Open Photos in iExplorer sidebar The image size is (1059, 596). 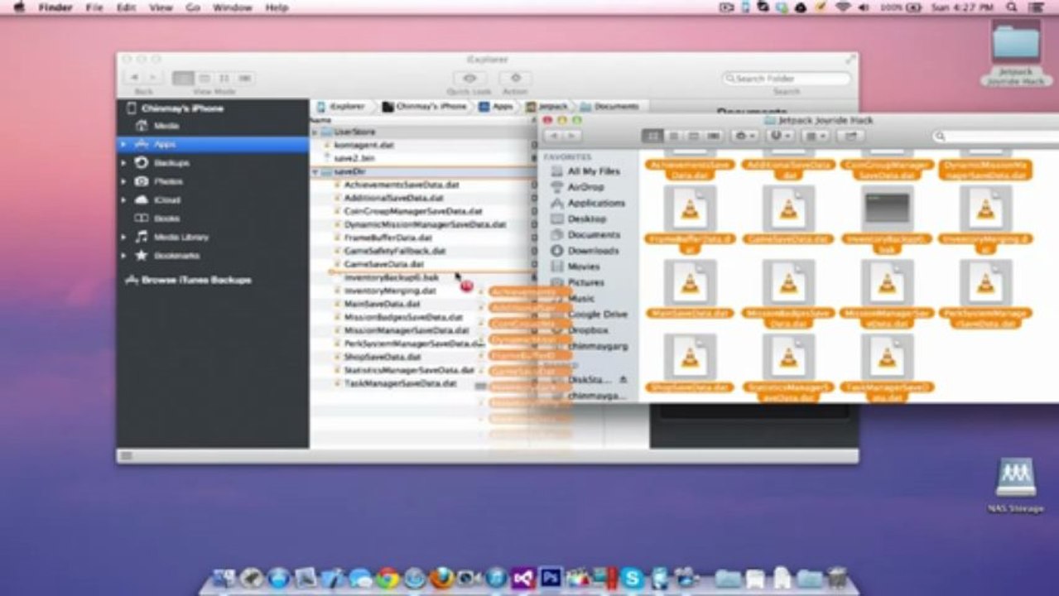(167, 181)
